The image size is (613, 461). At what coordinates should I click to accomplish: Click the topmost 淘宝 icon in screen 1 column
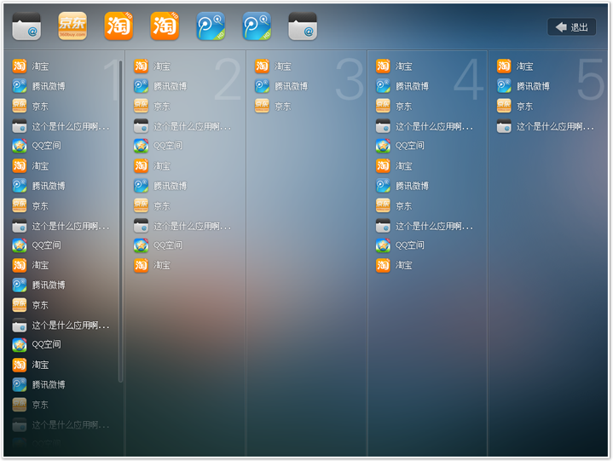tap(20, 66)
